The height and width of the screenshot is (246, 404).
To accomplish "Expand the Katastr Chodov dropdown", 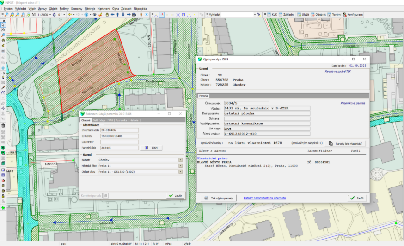I will tap(180, 160).
